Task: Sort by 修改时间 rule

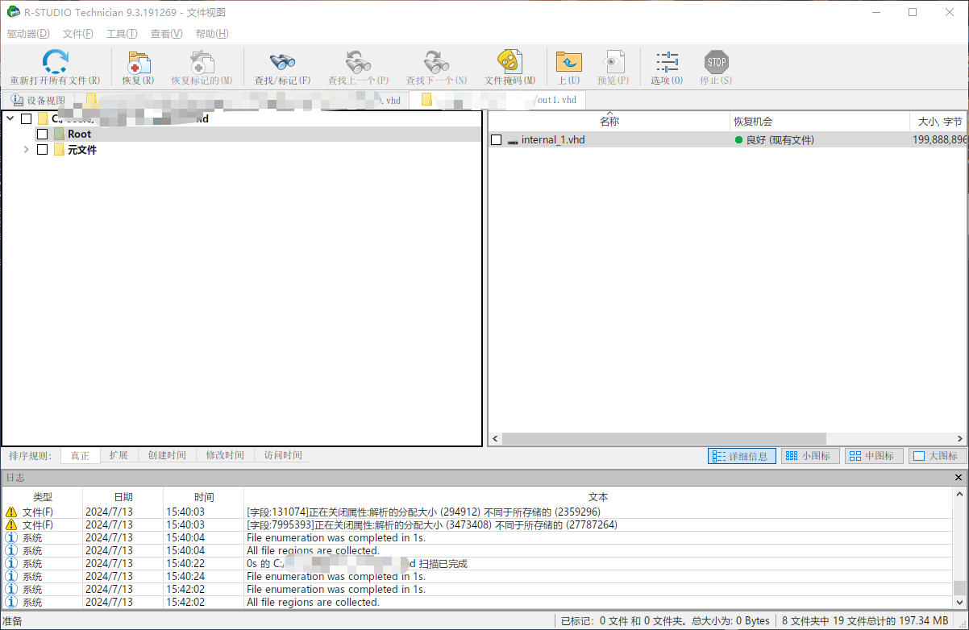Action: point(225,456)
